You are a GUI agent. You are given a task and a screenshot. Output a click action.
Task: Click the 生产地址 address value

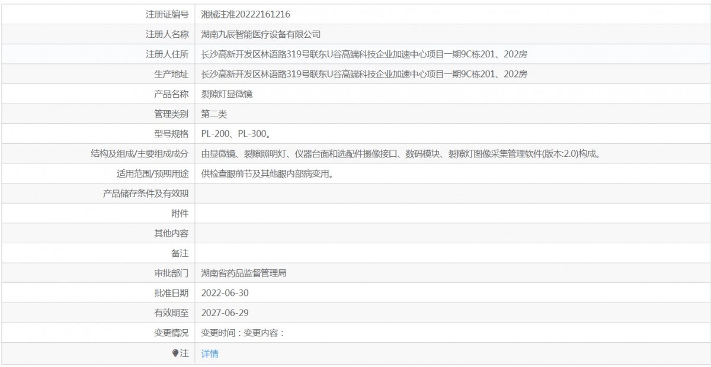click(x=364, y=74)
